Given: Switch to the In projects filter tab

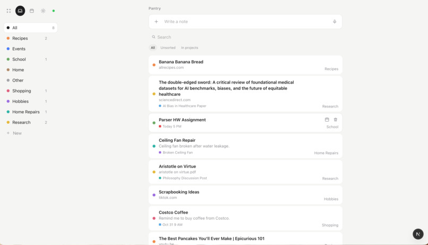Looking at the screenshot, I should click(x=190, y=48).
